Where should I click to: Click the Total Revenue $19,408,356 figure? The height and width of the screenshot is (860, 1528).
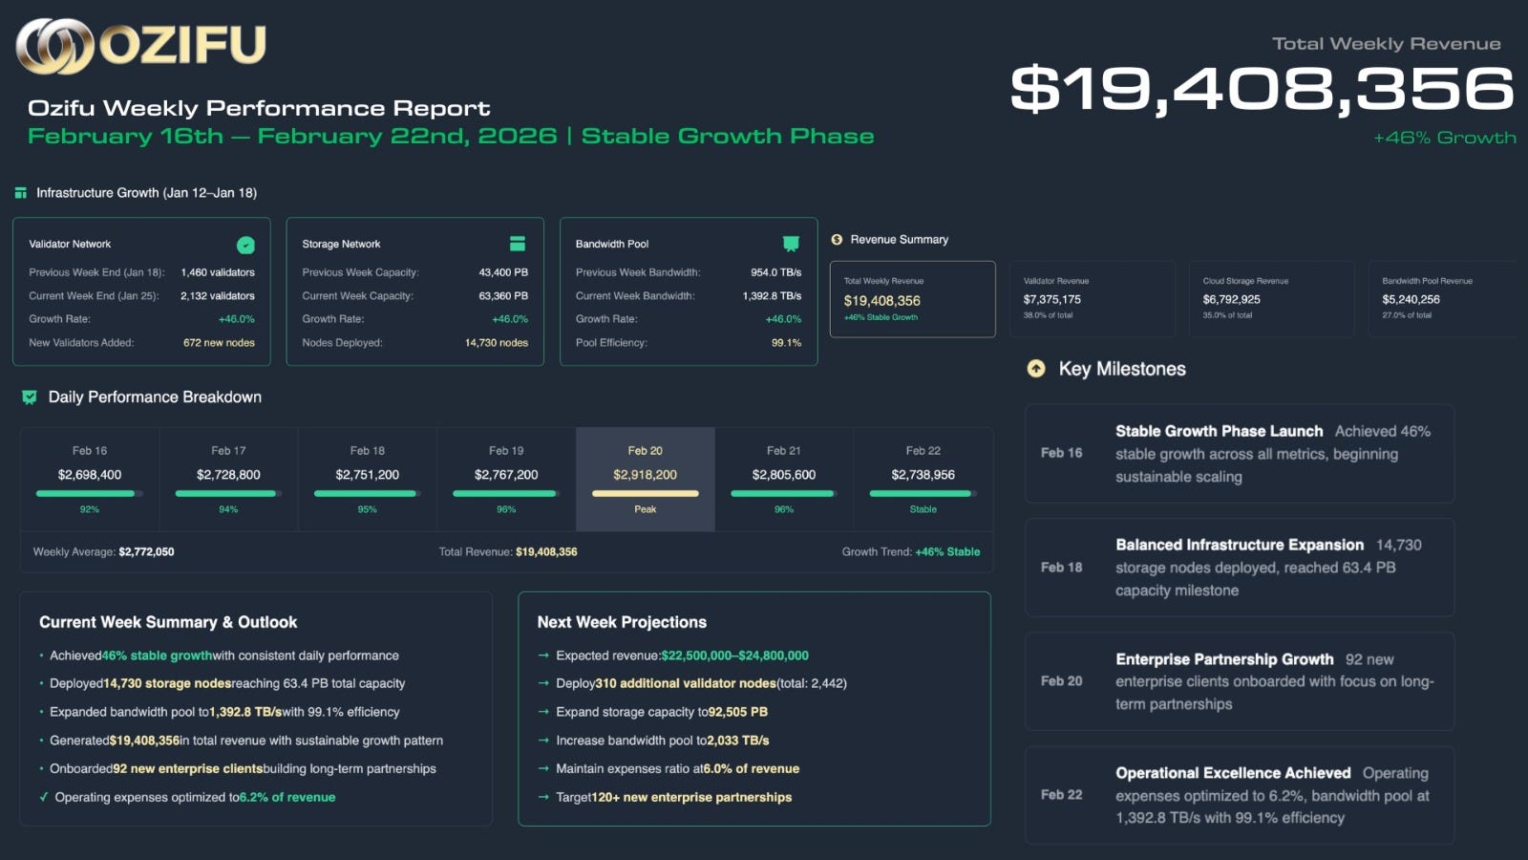coord(546,551)
